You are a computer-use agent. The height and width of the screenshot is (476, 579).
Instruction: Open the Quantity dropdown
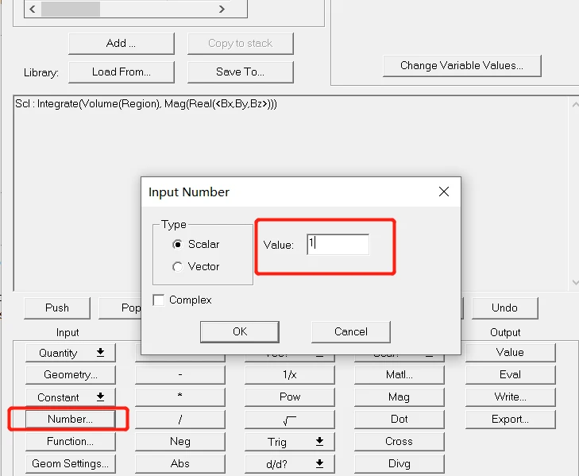click(71, 353)
